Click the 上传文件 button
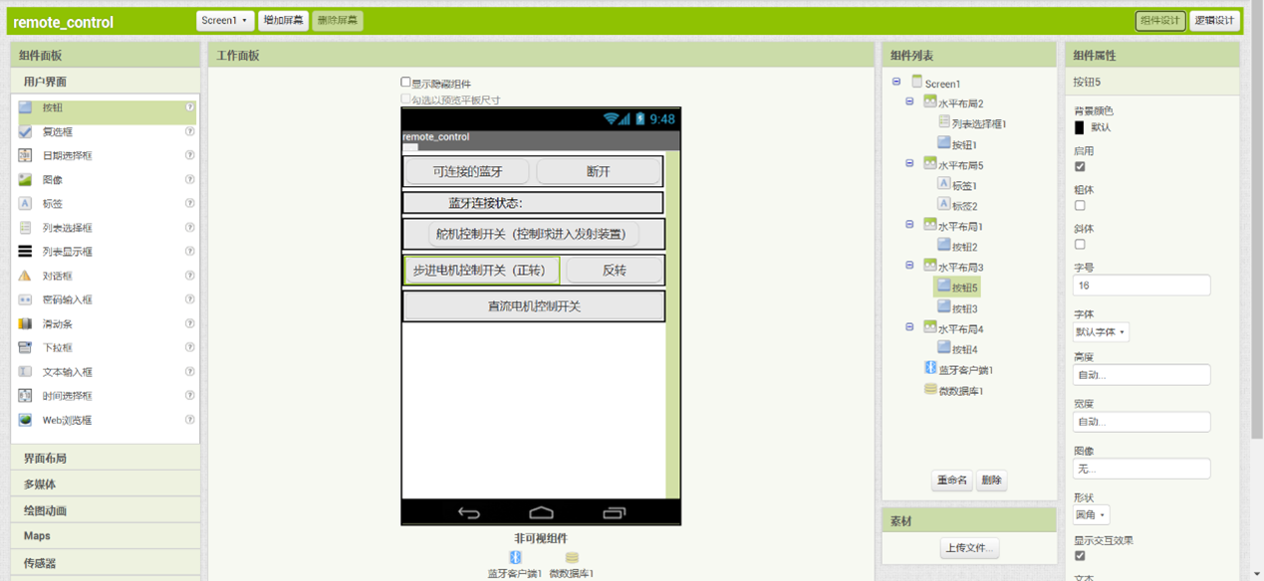Image resolution: width=1264 pixels, height=581 pixels. point(969,548)
